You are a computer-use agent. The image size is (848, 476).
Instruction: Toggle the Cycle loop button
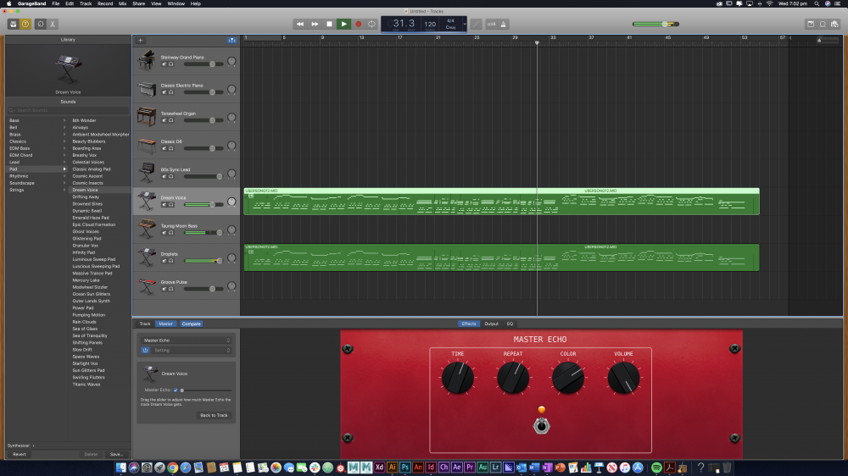(x=371, y=24)
